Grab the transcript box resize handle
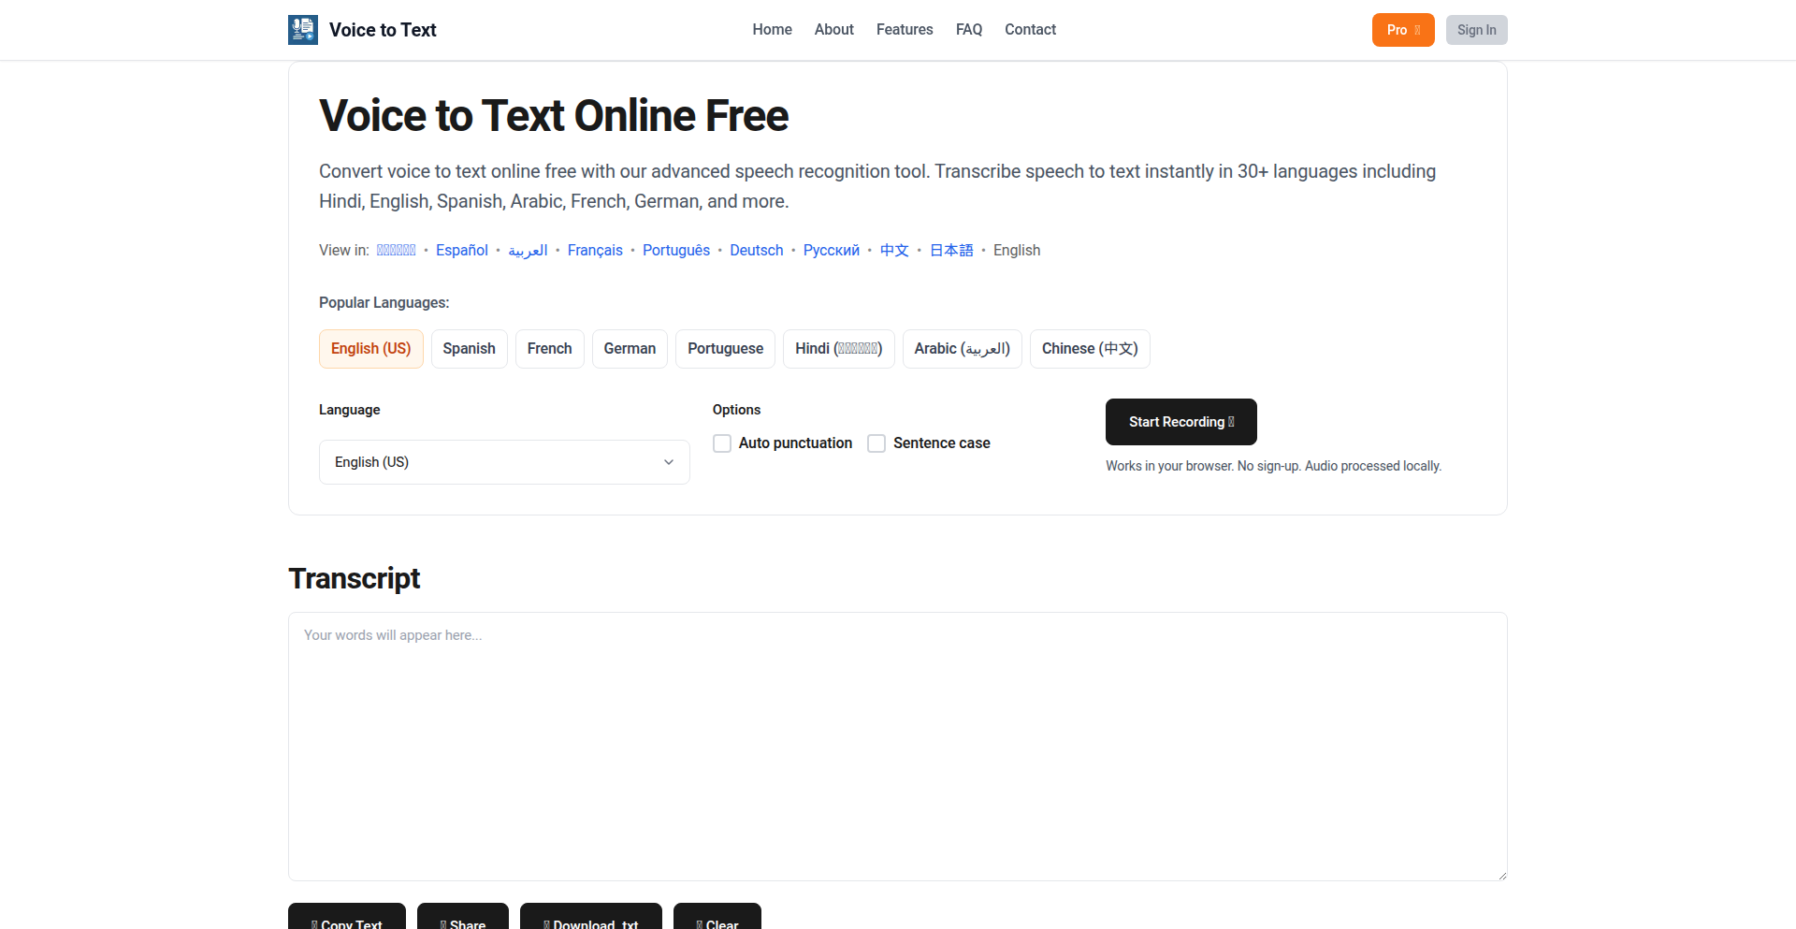Image resolution: width=1796 pixels, height=929 pixels. click(x=1501, y=875)
